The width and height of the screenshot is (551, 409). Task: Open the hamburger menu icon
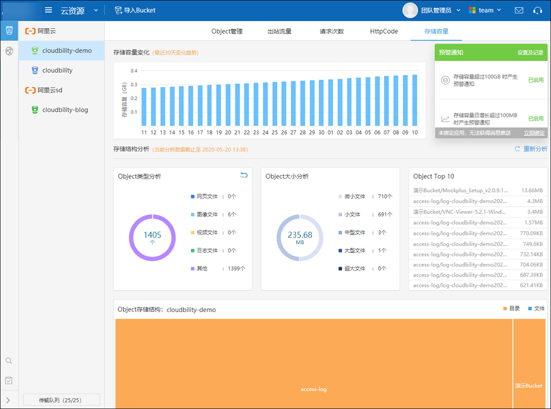49,10
